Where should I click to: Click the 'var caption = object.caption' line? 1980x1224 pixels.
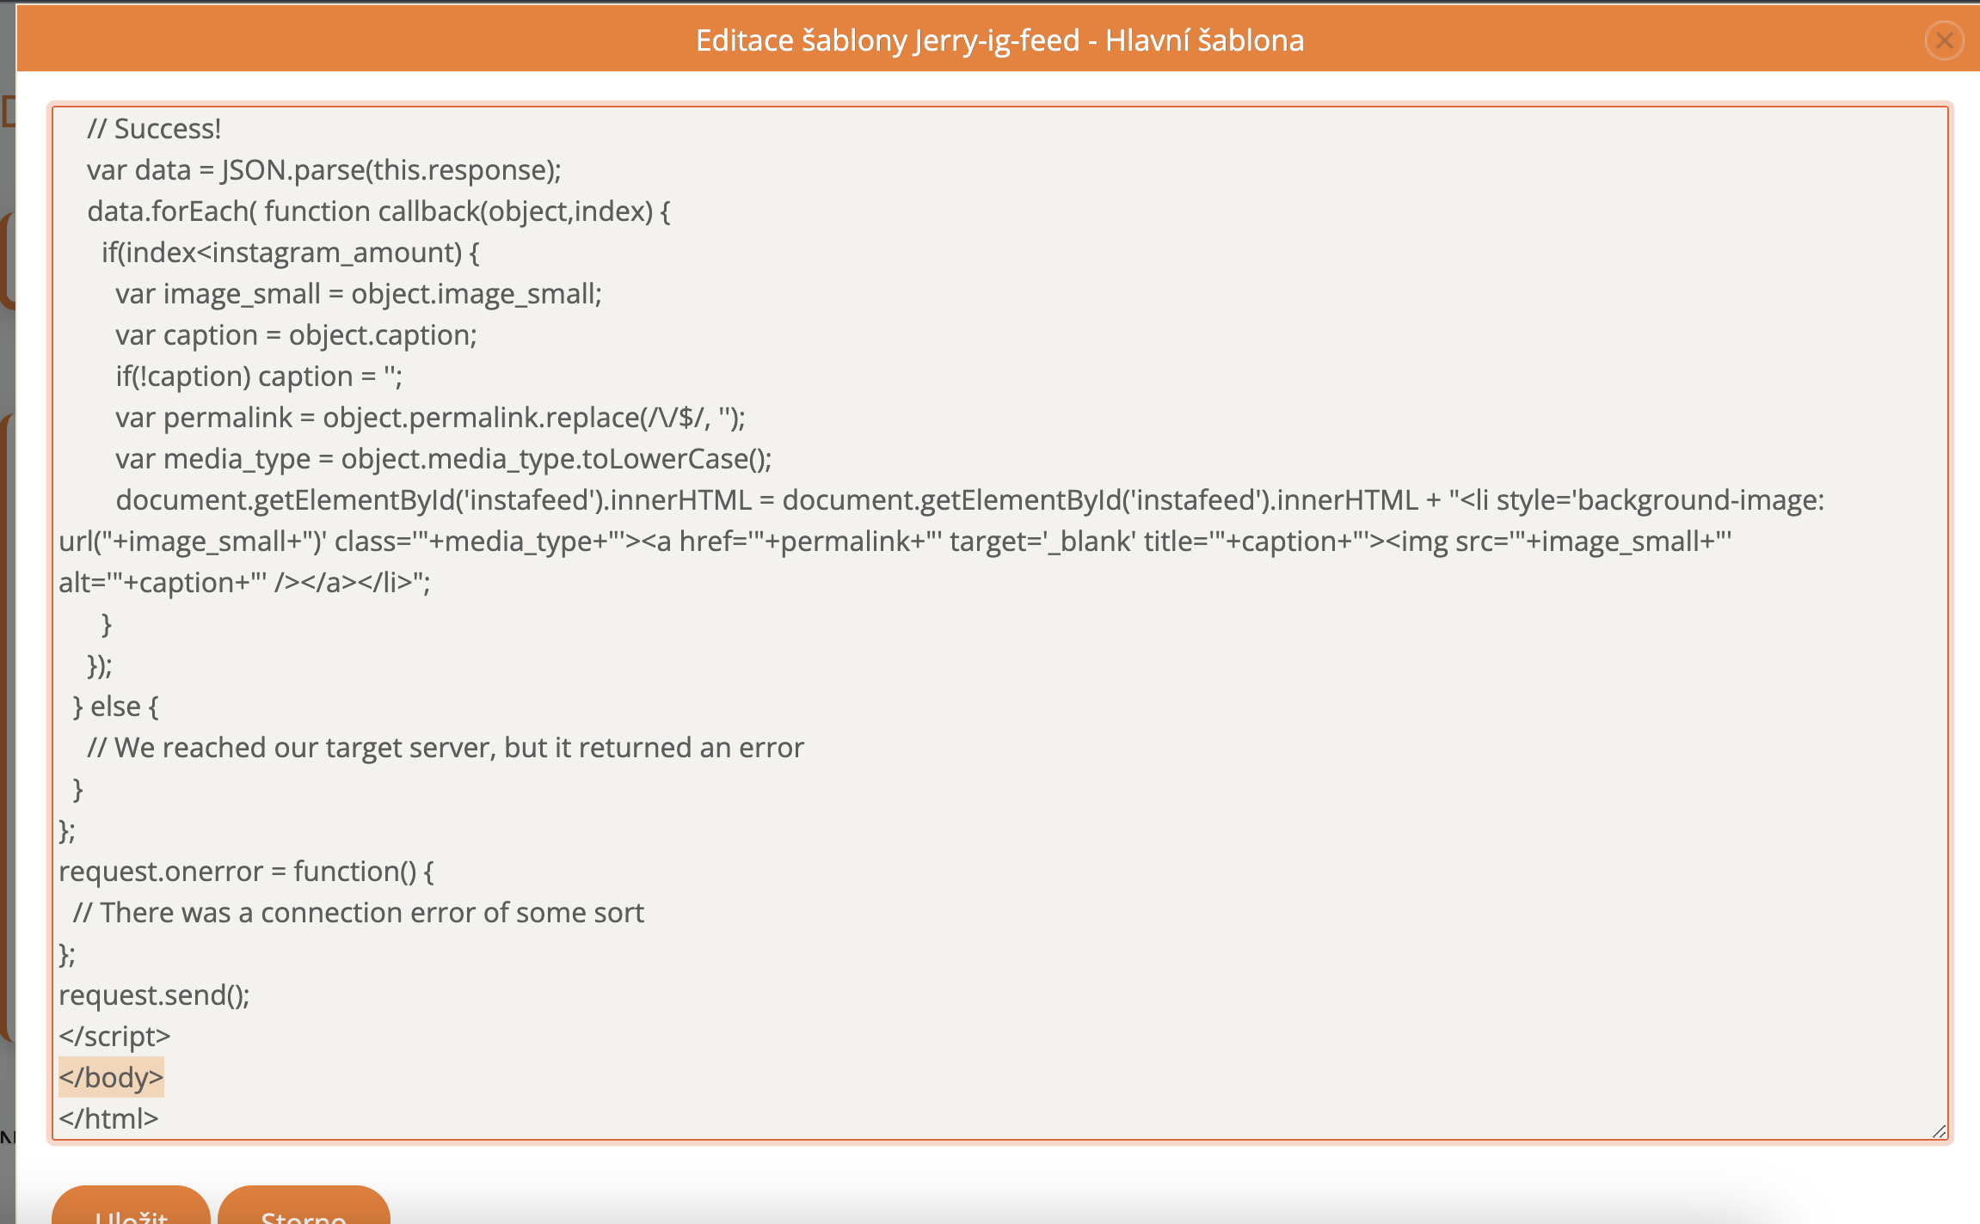pos(296,335)
